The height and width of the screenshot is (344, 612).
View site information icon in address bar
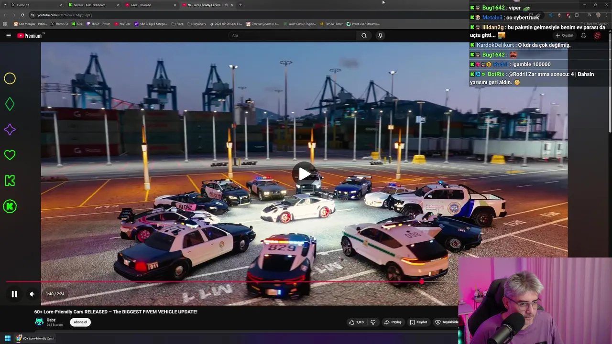click(33, 15)
